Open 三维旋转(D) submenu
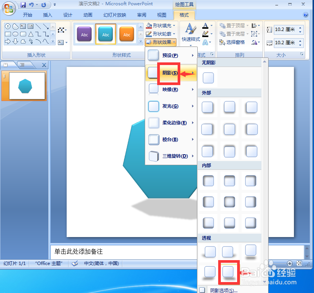Image resolution: width=314 pixels, height=293 pixels. click(171, 156)
